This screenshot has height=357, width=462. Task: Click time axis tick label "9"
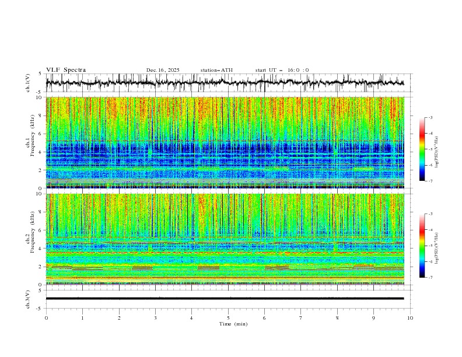(373, 318)
